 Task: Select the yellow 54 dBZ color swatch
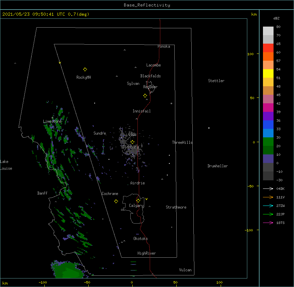[268, 73]
